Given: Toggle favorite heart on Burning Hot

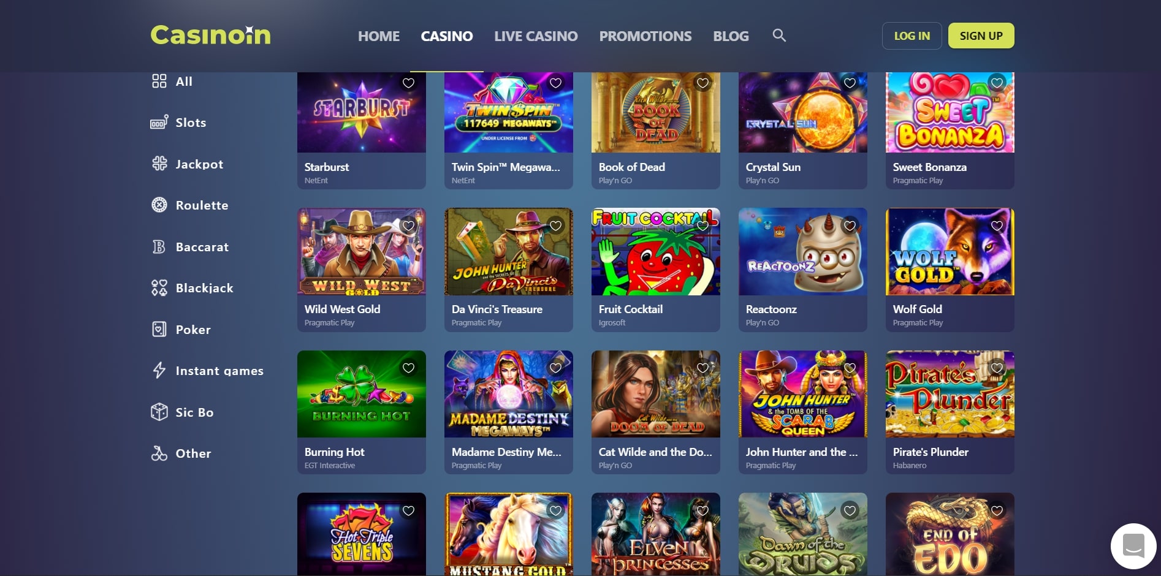Looking at the screenshot, I should tap(408, 368).
